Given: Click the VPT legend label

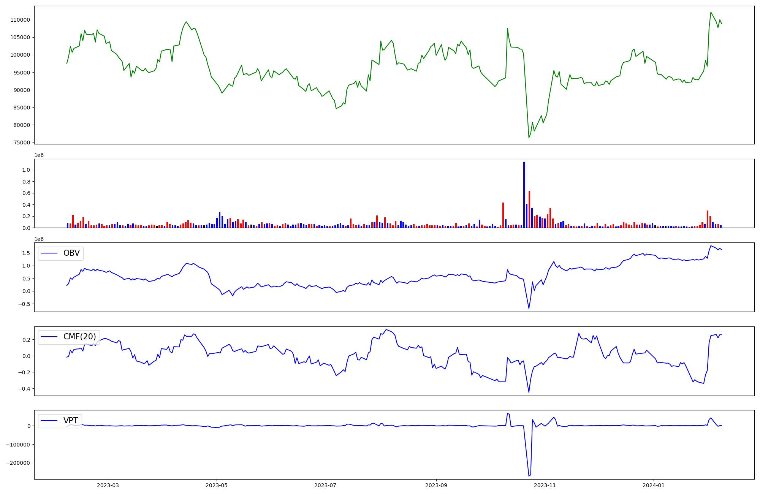Looking at the screenshot, I should click(x=71, y=421).
